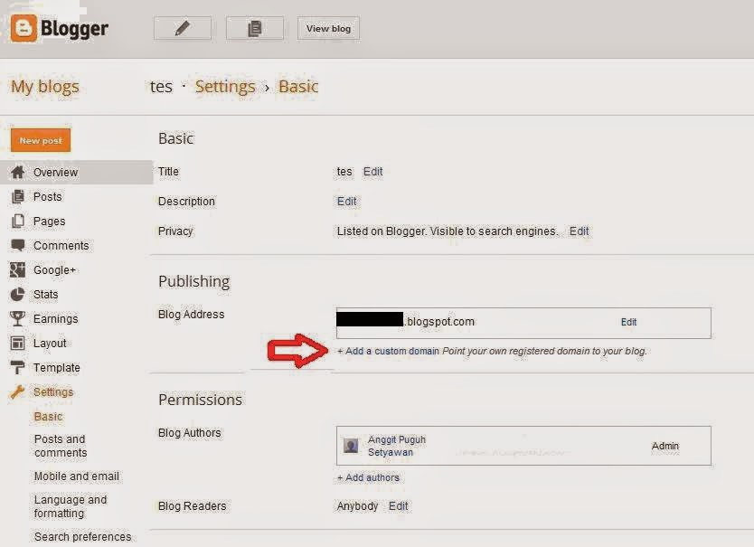
Task: Click the Admin role label
Action: (665, 446)
